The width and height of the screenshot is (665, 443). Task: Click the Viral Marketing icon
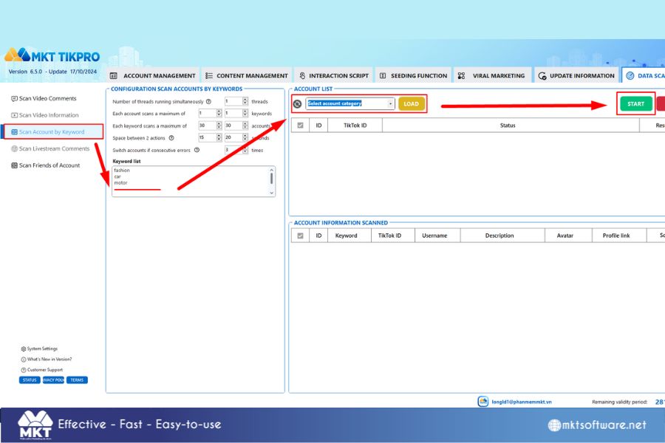pos(461,76)
